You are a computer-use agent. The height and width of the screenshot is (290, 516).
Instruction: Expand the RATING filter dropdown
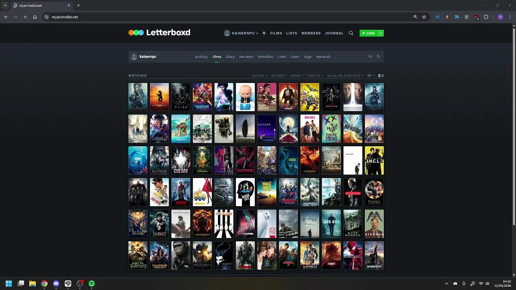(260, 76)
